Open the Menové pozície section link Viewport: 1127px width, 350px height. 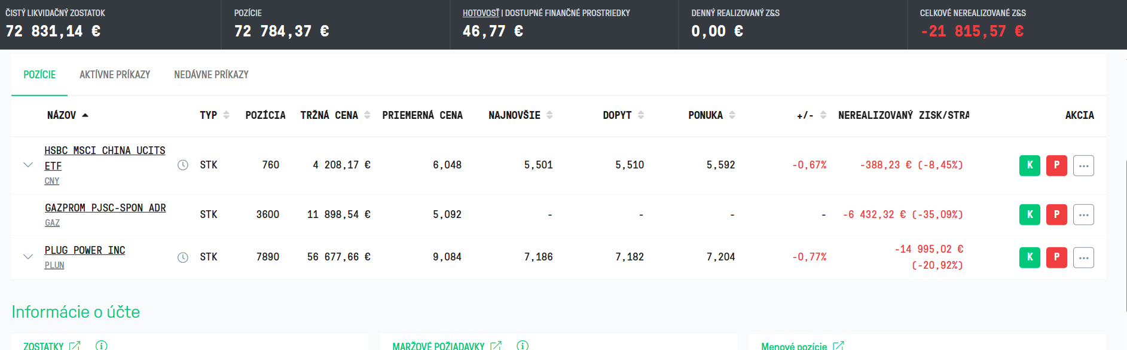(794, 346)
